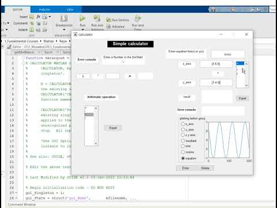The height and width of the screenshot is (208, 277).
Task: Select highlighted item in Arithmetic operation list
Action: pyautogui.click(x=89, y=114)
